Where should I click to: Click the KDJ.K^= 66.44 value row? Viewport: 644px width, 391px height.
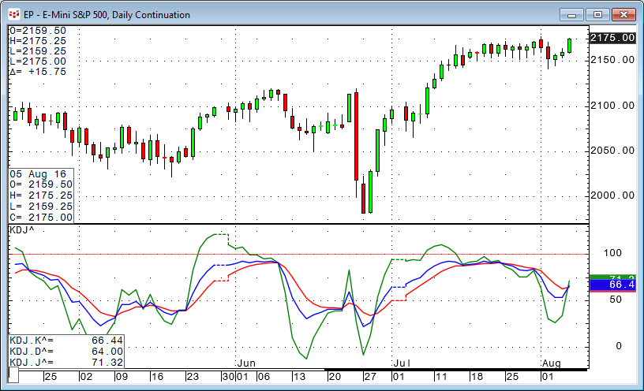click(x=66, y=340)
